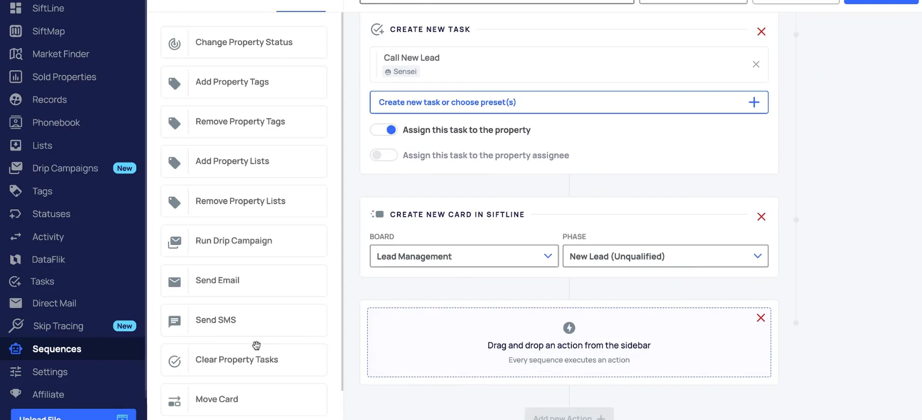Select the Send Email action

coord(244,280)
